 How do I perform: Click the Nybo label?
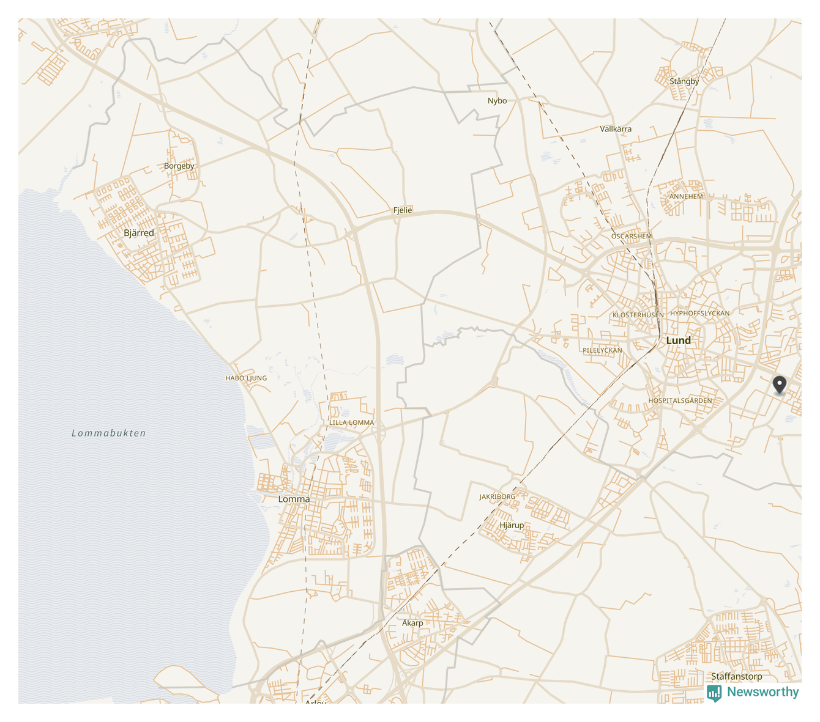(x=497, y=101)
